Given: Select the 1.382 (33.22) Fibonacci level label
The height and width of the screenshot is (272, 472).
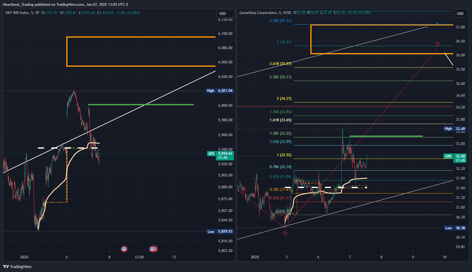Looking at the screenshot, I should point(280,133).
